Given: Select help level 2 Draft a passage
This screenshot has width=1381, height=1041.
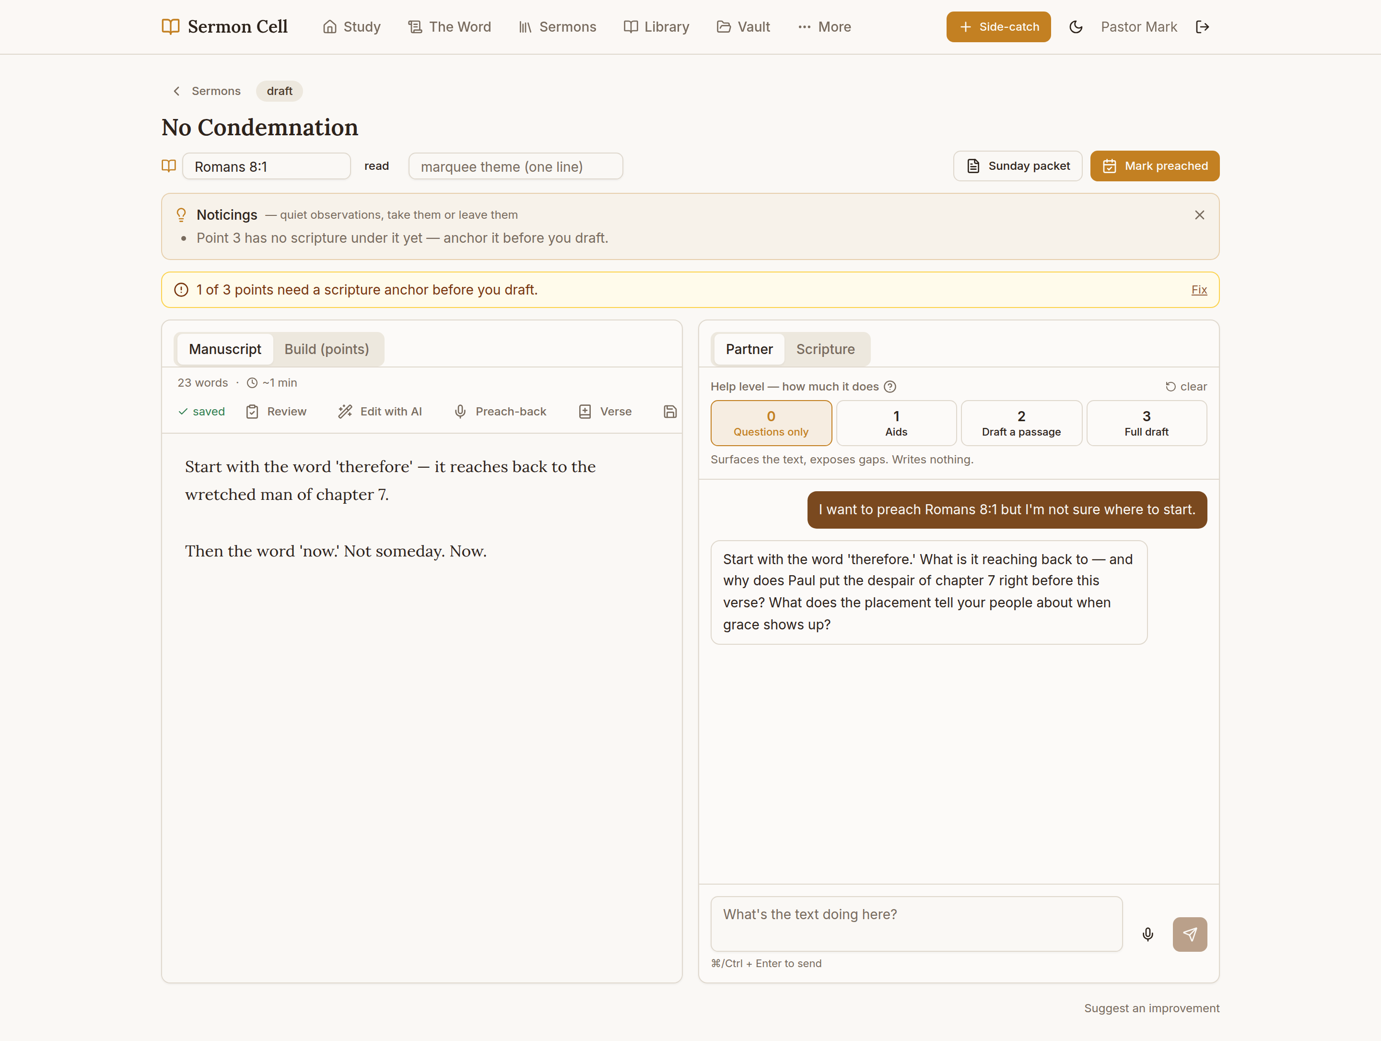Looking at the screenshot, I should (x=1021, y=423).
